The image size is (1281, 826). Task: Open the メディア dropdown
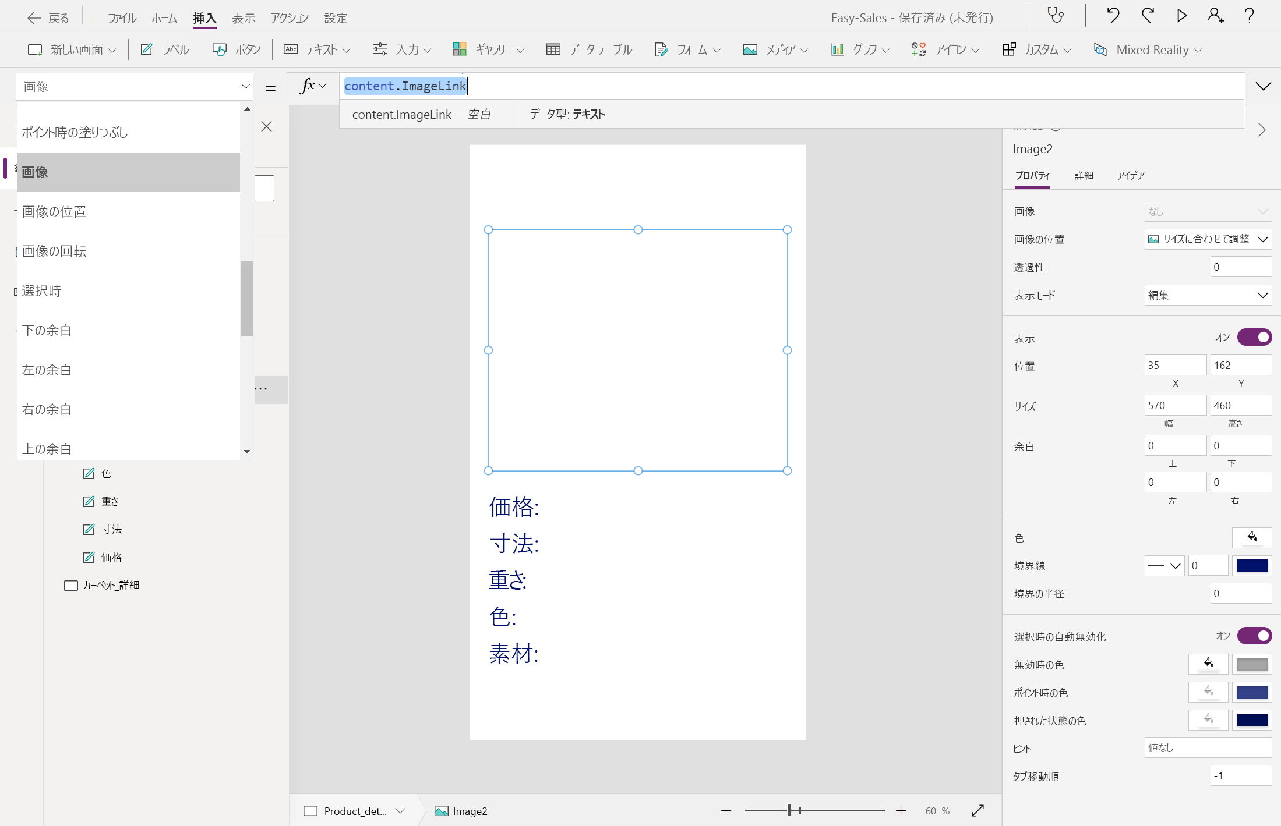pyautogui.click(x=775, y=49)
